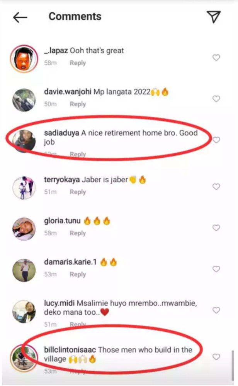Reply to davie.wanjohi's comment
Image resolution: width=238 pixels, height=386 pixels.
click(x=78, y=104)
